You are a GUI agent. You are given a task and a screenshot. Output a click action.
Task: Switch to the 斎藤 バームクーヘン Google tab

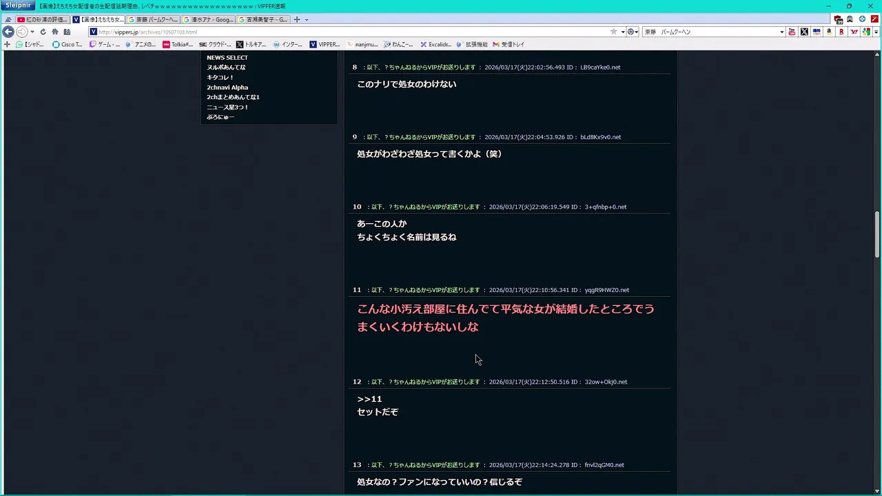coord(154,19)
